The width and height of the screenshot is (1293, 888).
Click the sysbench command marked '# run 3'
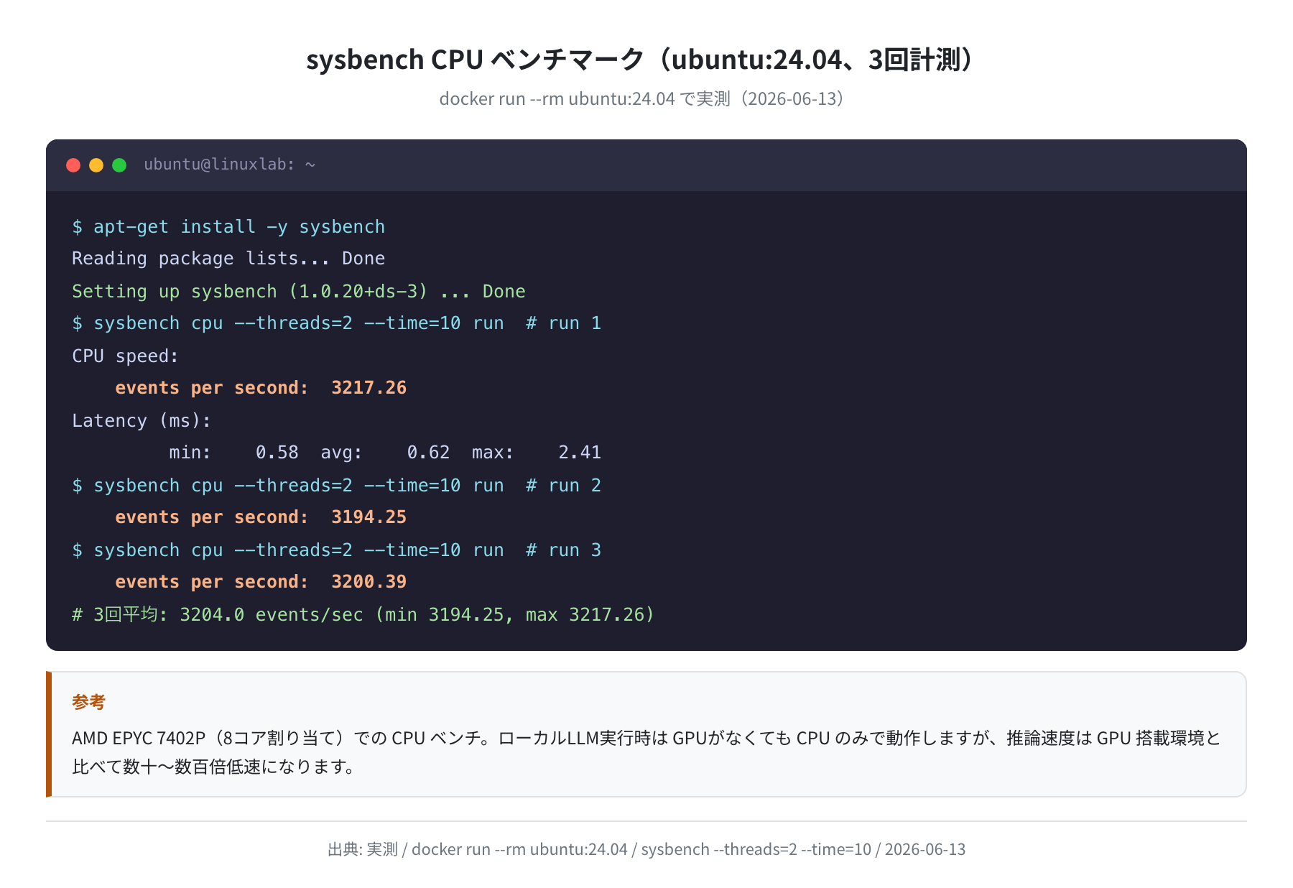(336, 550)
